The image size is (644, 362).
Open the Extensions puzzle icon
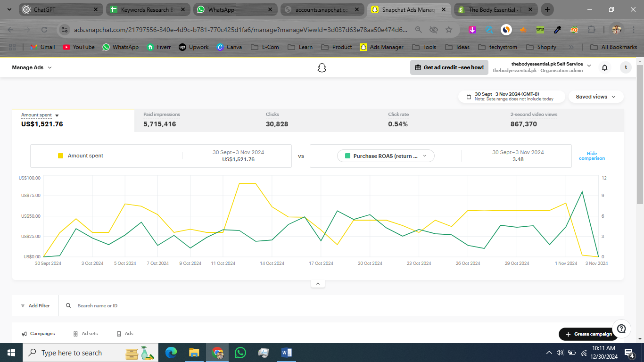(x=591, y=30)
